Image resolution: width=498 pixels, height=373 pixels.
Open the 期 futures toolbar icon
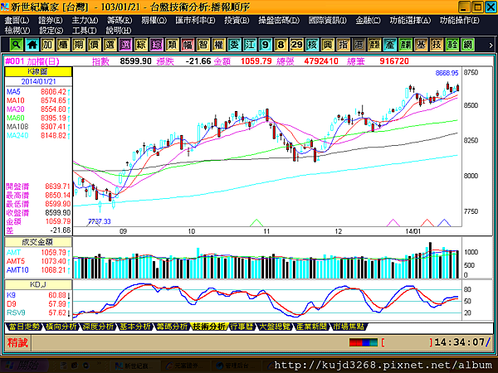79,45
